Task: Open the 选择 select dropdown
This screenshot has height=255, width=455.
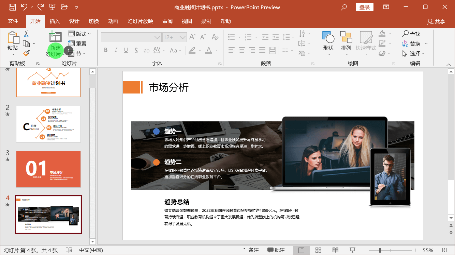Action: [x=423, y=53]
